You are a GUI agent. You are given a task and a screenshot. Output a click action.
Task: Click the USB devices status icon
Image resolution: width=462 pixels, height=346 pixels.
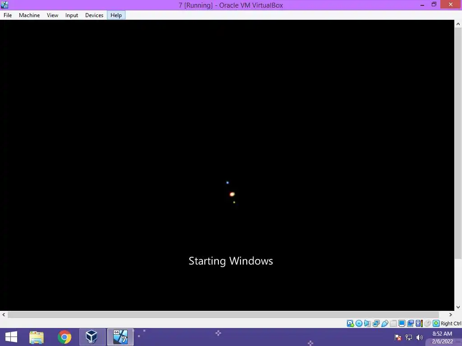(x=384, y=323)
